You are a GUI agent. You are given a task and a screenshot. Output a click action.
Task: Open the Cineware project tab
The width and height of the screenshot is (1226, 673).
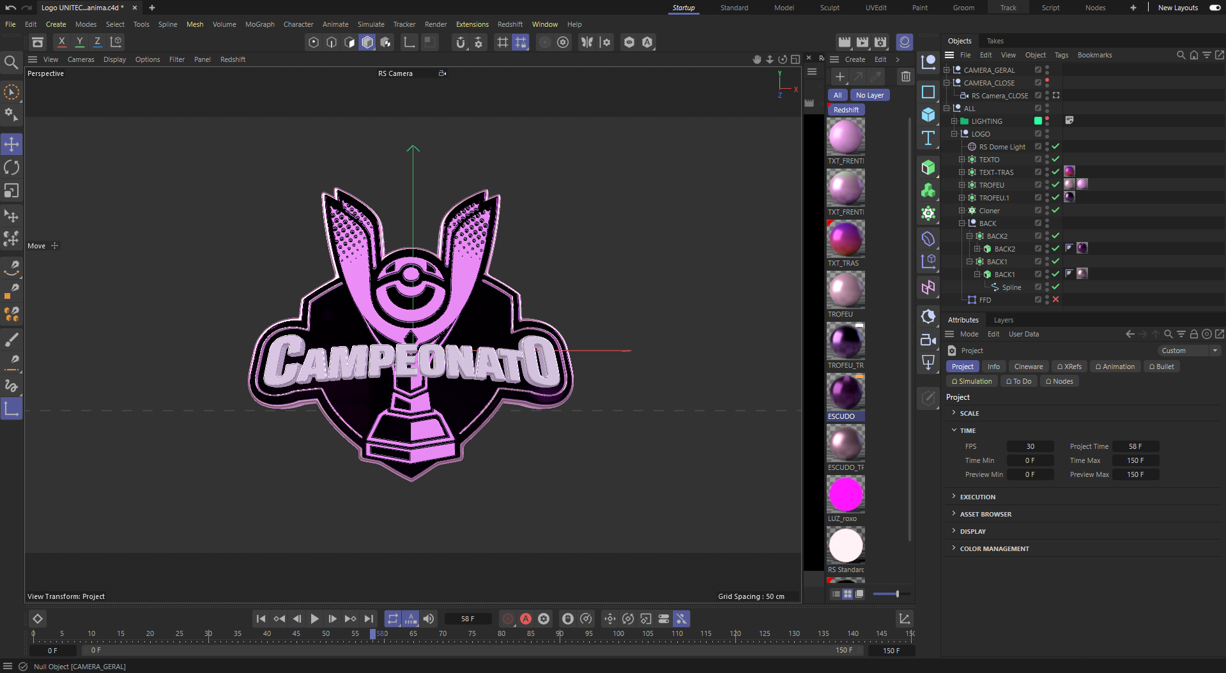click(x=1028, y=367)
